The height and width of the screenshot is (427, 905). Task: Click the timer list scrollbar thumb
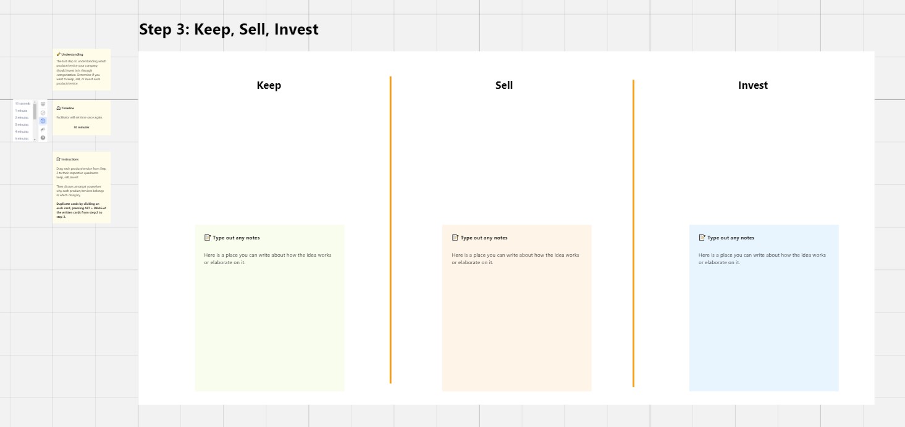click(x=35, y=111)
